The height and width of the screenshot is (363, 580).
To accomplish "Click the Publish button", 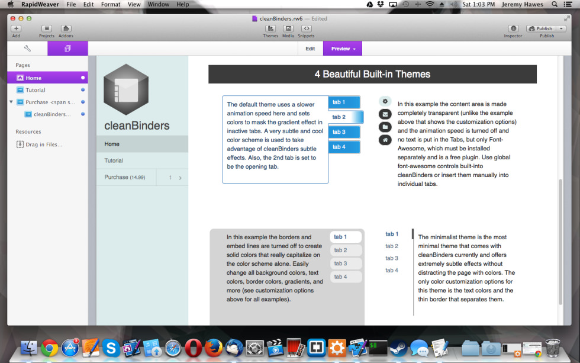I will (542, 28).
